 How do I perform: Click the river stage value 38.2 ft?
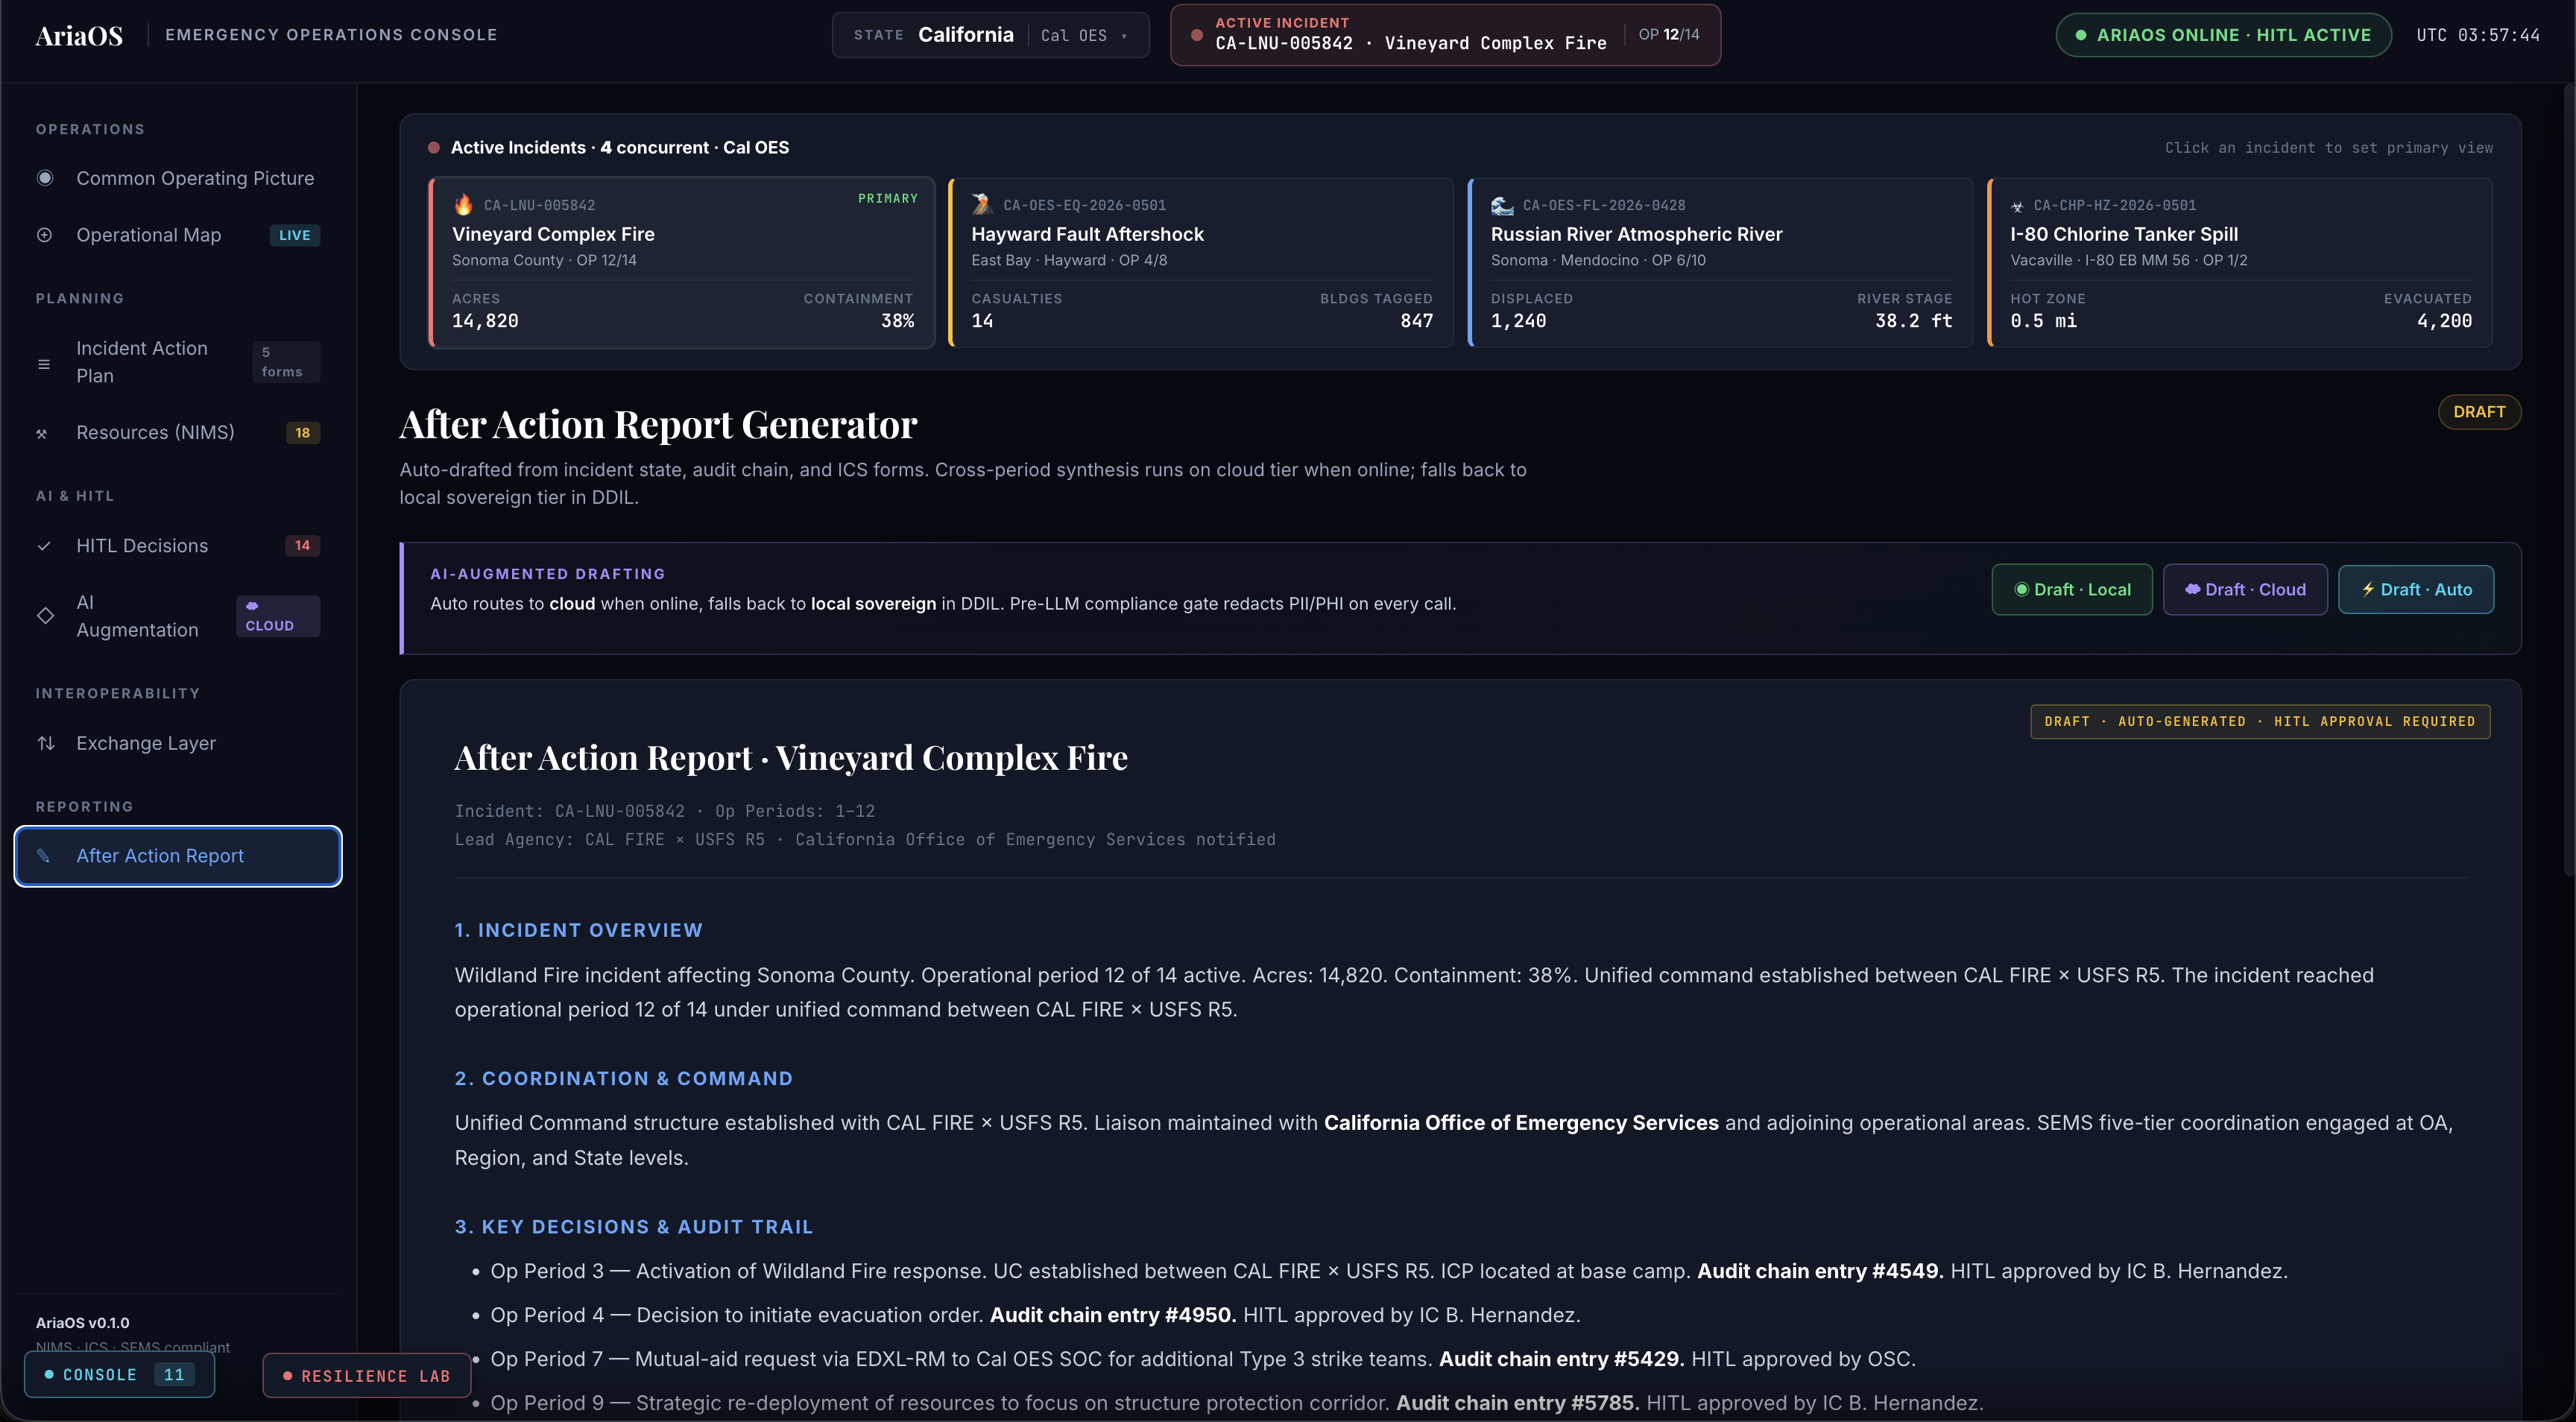pos(1913,321)
